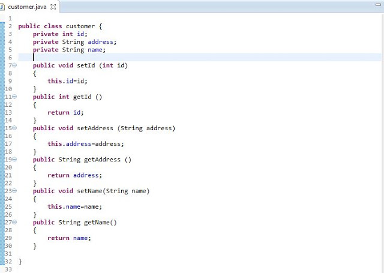
Task: Collapse the getId method at line 11
Action: [14, 97]
